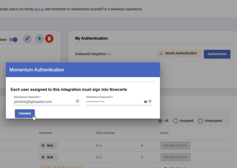Click the Orbit Call Pops column header

click(105, 133)
